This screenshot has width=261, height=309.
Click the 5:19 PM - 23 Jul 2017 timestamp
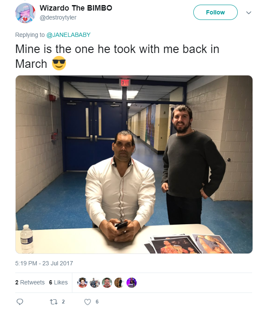[44, 263]
